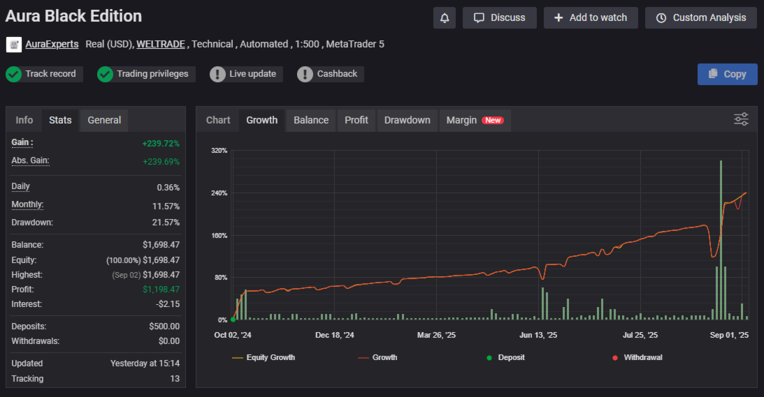
Task: Open chart settings sliders icon
Action: pyautogui.click(x=741, y=119)
